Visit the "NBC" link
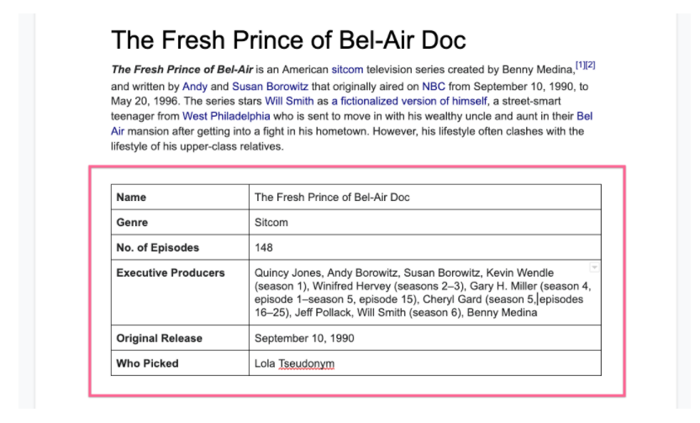This screenshot has height=423, width=700. [x=434, y=86]
